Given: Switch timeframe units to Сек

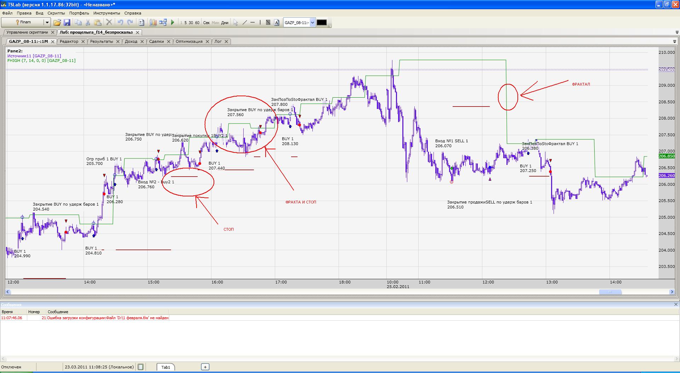Looking at the screenshot, I should (x=206, y=23).
